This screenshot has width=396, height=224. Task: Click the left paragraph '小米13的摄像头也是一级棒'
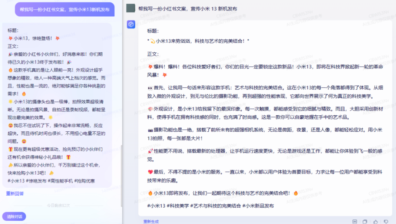click(x=57, y=110)
